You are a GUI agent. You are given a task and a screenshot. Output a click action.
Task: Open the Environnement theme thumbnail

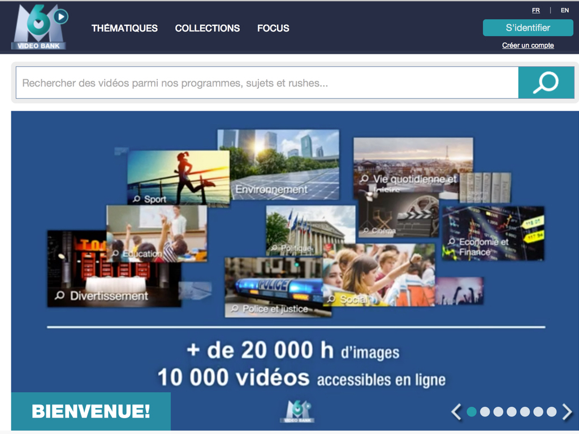click(x=279, y=165)
